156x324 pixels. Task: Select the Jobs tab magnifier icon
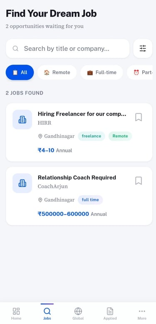click(x=47, y=311)
